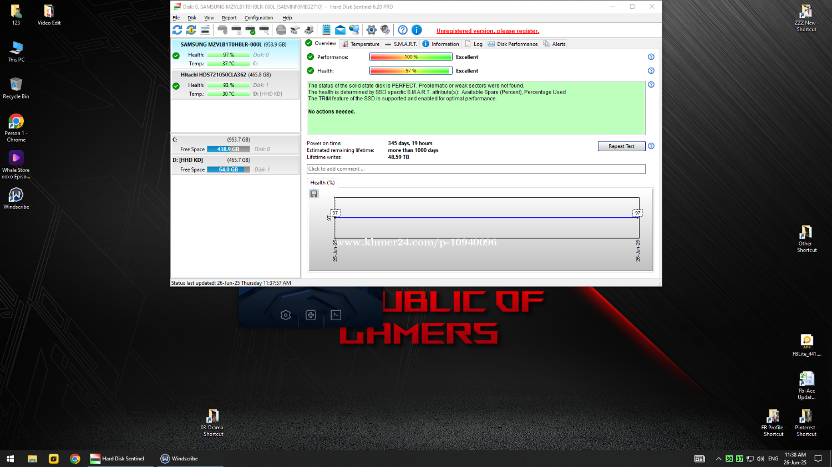Viewport: 832px width, 467px height.
Task: Click the blue envelope e-mail toolbar icon
Action: coord(340,30)
